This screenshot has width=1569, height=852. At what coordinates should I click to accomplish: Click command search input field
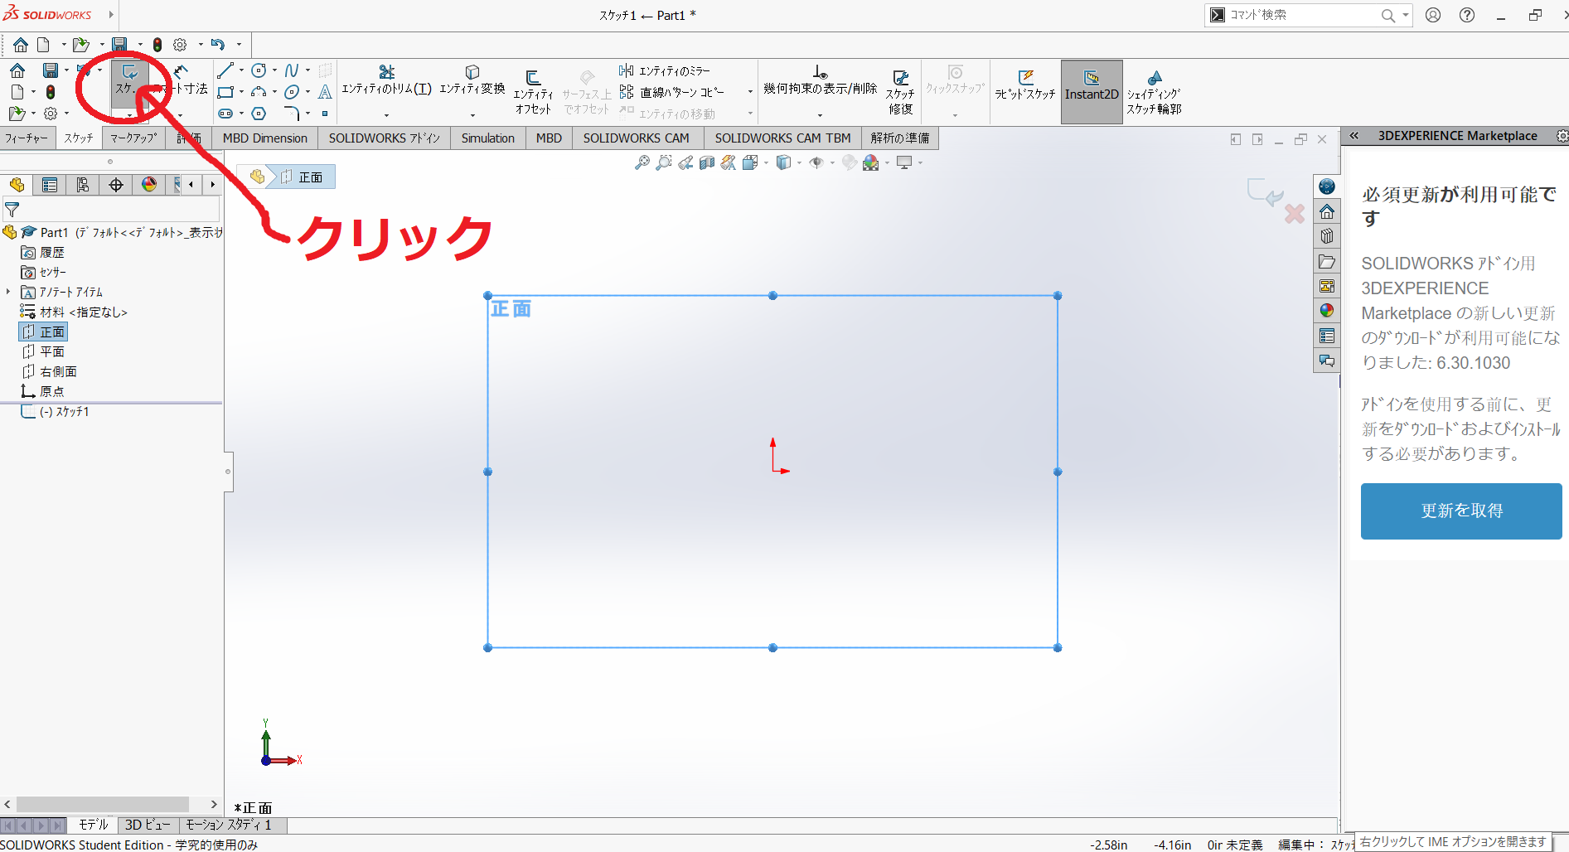[1303, 15]
